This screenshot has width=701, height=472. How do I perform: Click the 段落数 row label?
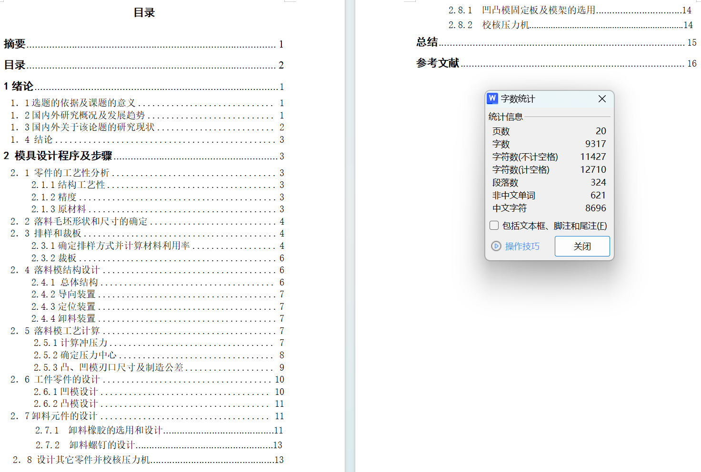pyautogui.click(x=505, y=182)
